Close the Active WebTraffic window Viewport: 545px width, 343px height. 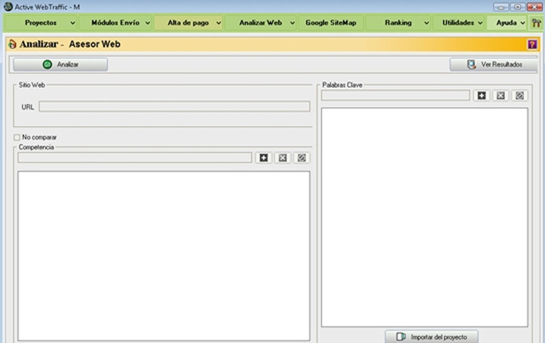pos(535,7)
